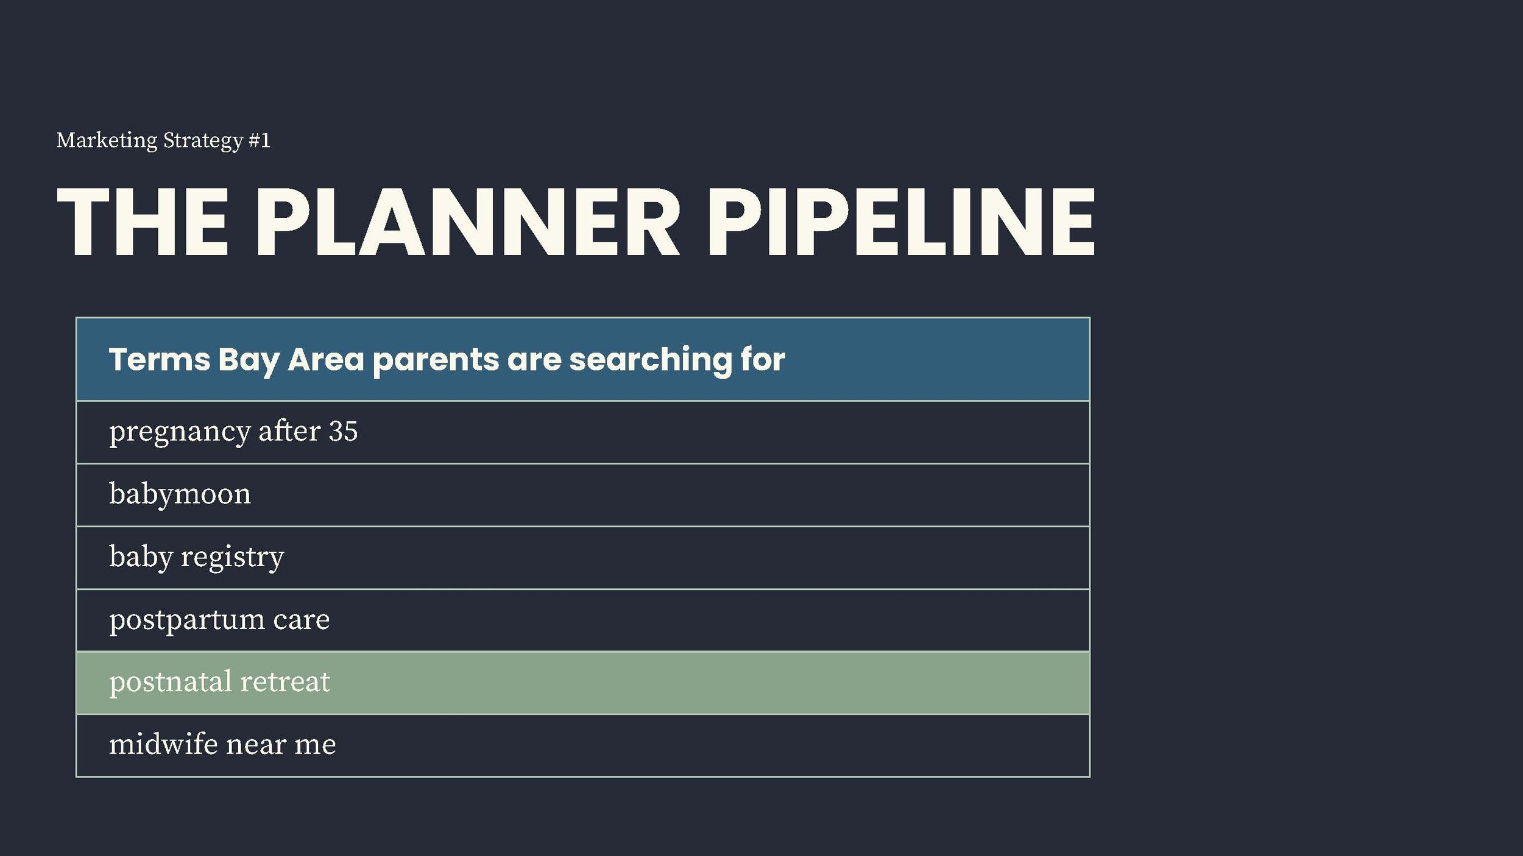Click the word 'PLANNER' in the heading
The height and width of the screenshot is (856, 1523).
(467, 222)
